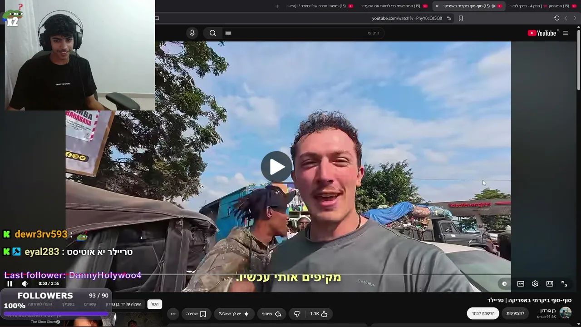This screenshot has height=327, width=581.
Task: Click the video title סוף-סוף ביקרתי באפריקה
Action: [529, 300]
